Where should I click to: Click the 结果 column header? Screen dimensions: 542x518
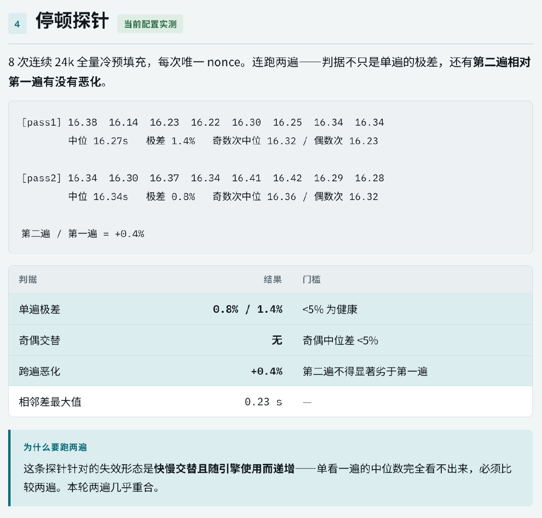point(273,279)
